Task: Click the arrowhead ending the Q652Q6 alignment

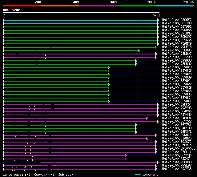Action: tap(126, 156)
